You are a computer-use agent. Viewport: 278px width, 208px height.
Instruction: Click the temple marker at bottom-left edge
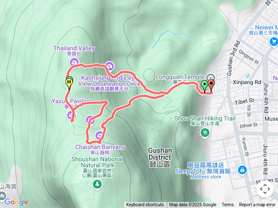[2, 196]
